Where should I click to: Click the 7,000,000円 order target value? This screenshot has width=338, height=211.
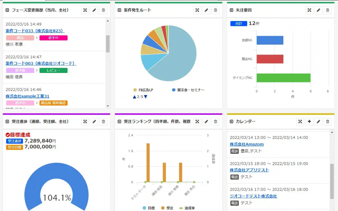40,147
